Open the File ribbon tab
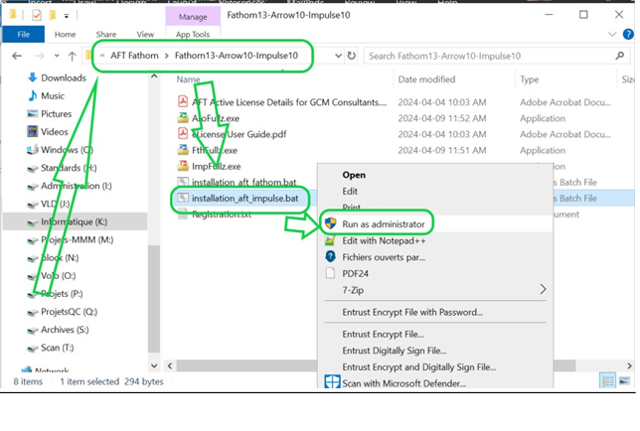 (x=23, y=35)
